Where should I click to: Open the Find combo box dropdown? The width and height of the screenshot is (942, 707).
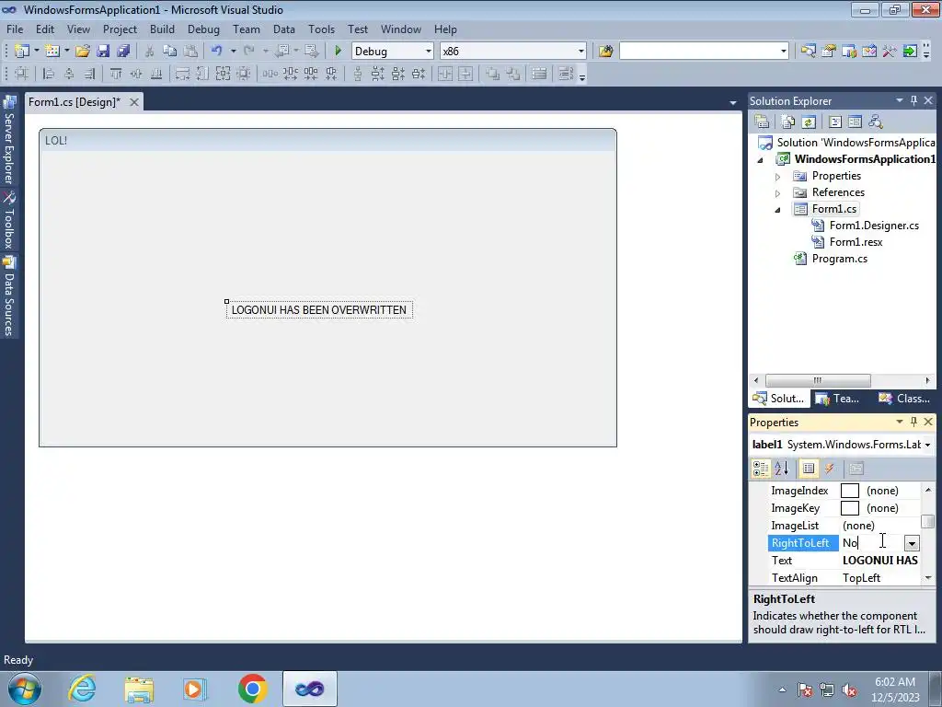point(784,52)
